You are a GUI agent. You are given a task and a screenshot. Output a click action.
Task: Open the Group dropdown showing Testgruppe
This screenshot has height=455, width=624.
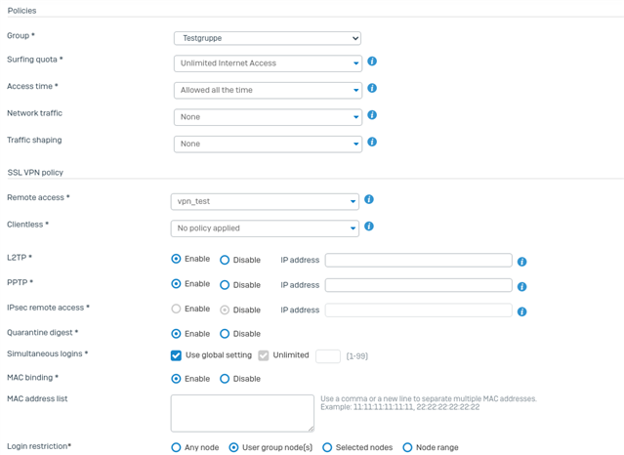268,38
